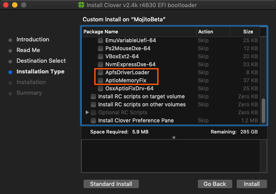276x194 pixels.
Task: Click the dimmed Summary step label
Action: tap(29, 93)
